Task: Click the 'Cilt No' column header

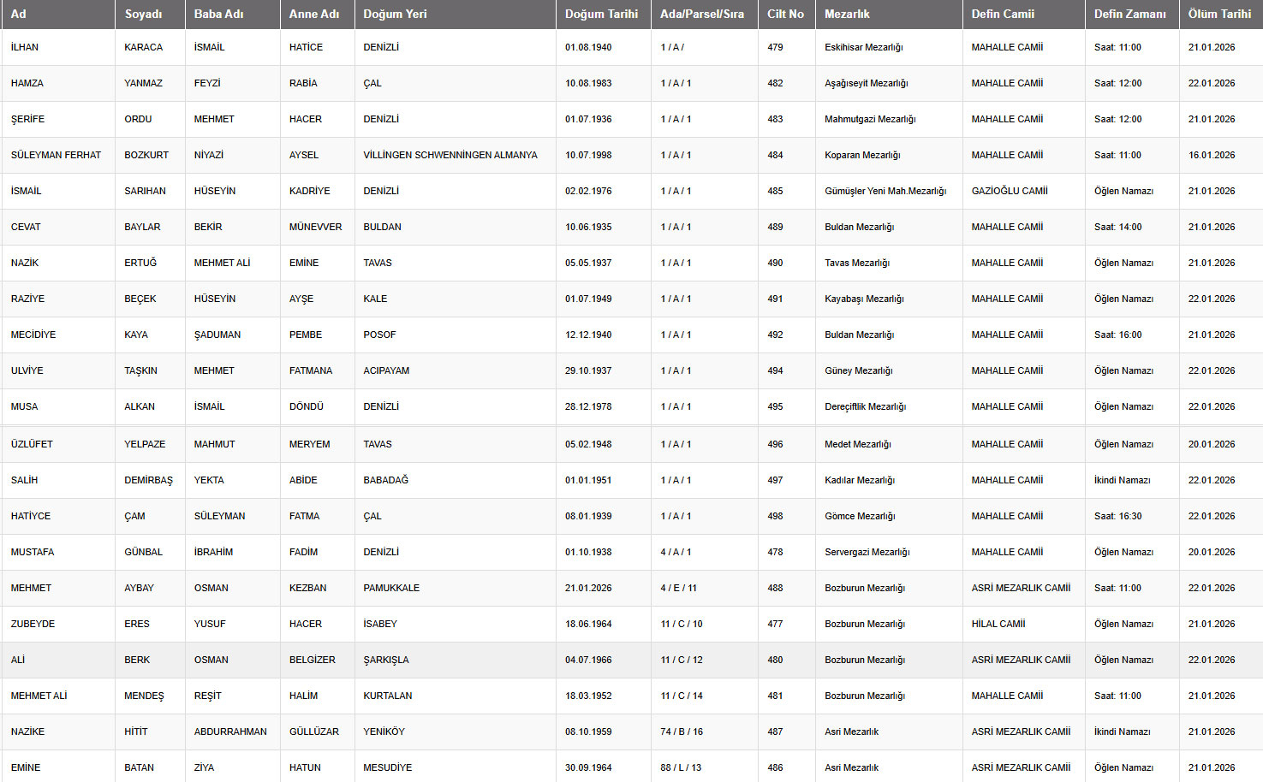Action: coord(785,14)
